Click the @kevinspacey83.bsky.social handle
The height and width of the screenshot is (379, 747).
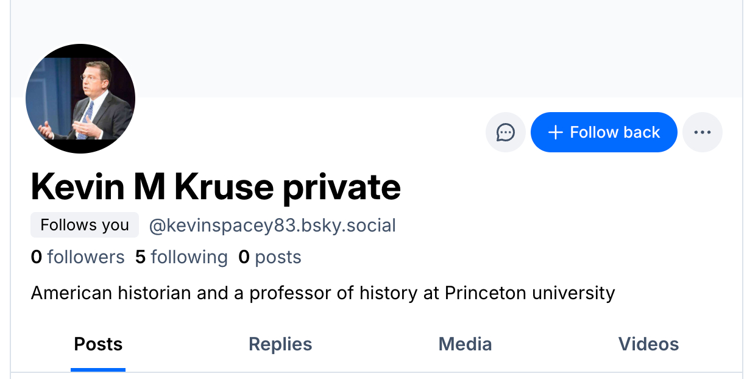(272, 225)
